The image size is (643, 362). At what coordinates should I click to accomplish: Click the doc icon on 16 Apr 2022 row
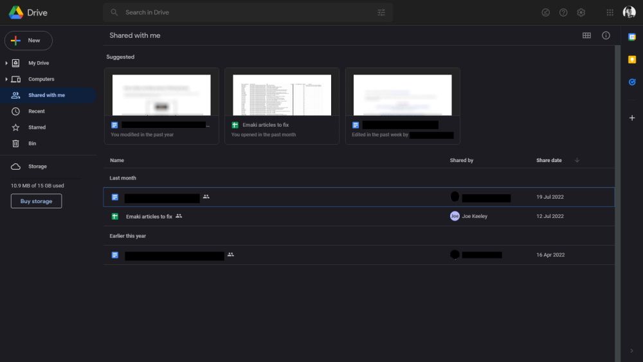tap(115, 255)
